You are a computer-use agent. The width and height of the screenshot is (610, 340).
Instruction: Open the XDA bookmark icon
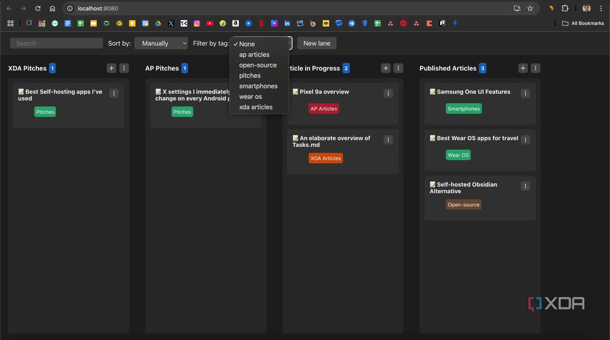(29, 24)
